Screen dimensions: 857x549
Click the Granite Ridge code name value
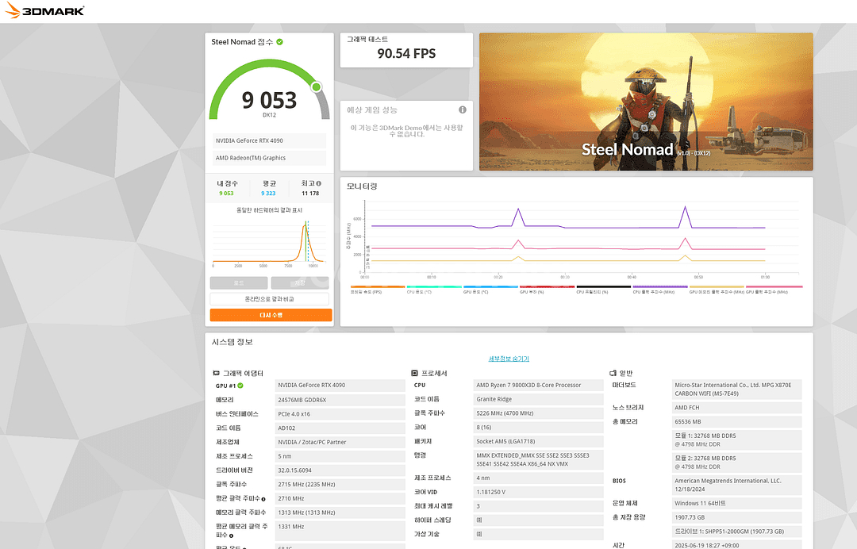pyautogui.click(x=538, y=399)
